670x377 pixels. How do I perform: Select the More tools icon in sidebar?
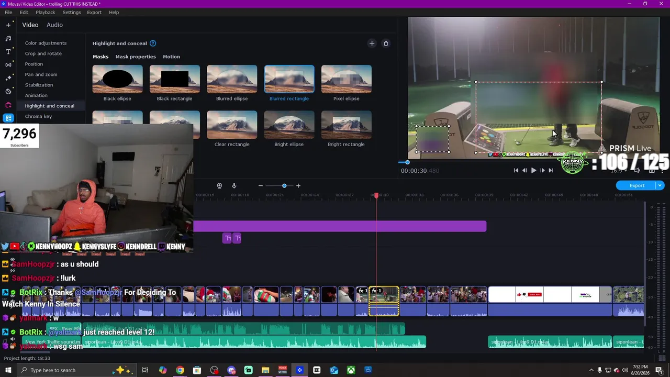click(8, 118)
